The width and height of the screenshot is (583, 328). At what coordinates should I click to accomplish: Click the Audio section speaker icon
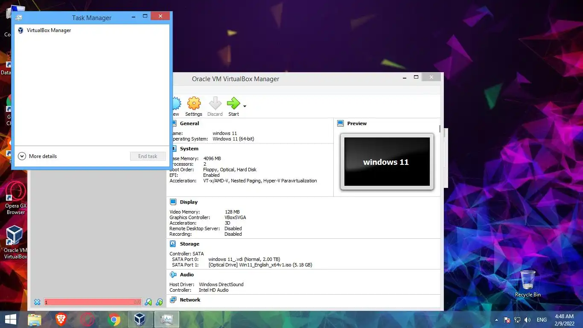click(x=173, y=275)
